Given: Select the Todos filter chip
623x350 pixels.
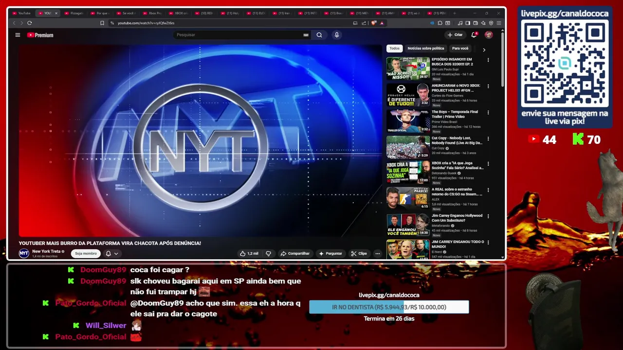Looking at the screenshot, I should pos(394,48).
